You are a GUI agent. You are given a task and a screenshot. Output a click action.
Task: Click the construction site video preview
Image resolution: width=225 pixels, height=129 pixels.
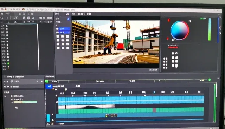(116, 42)
